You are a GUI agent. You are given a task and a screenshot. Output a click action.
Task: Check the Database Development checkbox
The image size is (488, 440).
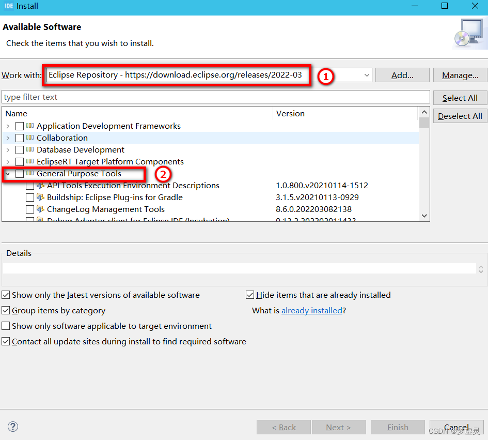coord(20,150)
